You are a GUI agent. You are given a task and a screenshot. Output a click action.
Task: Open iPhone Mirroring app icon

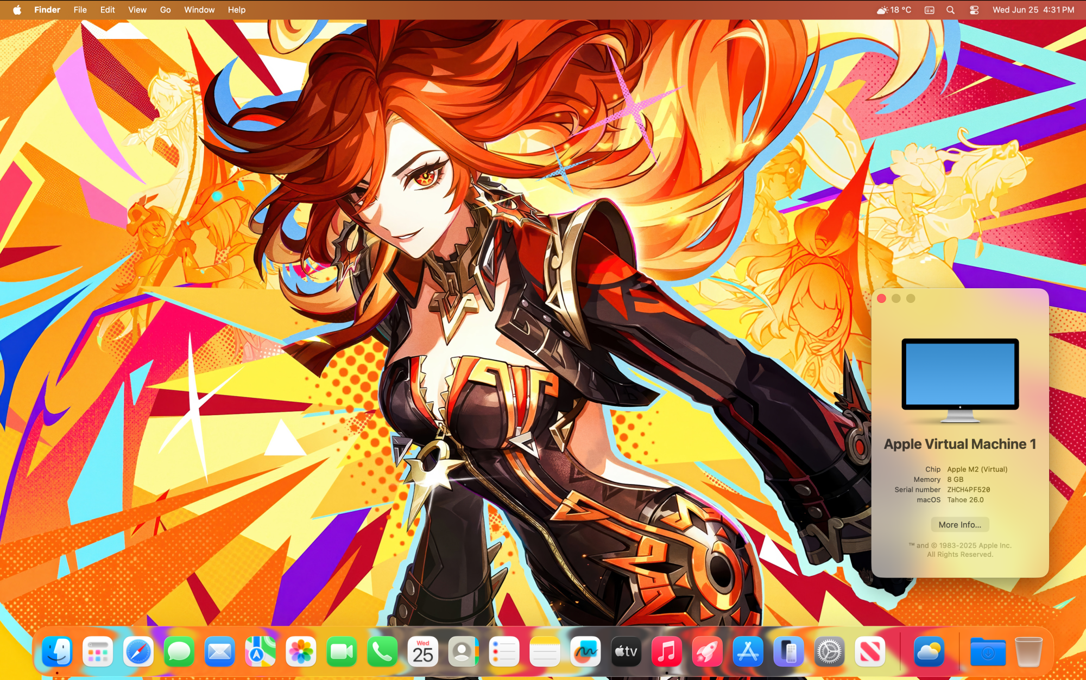788,652
